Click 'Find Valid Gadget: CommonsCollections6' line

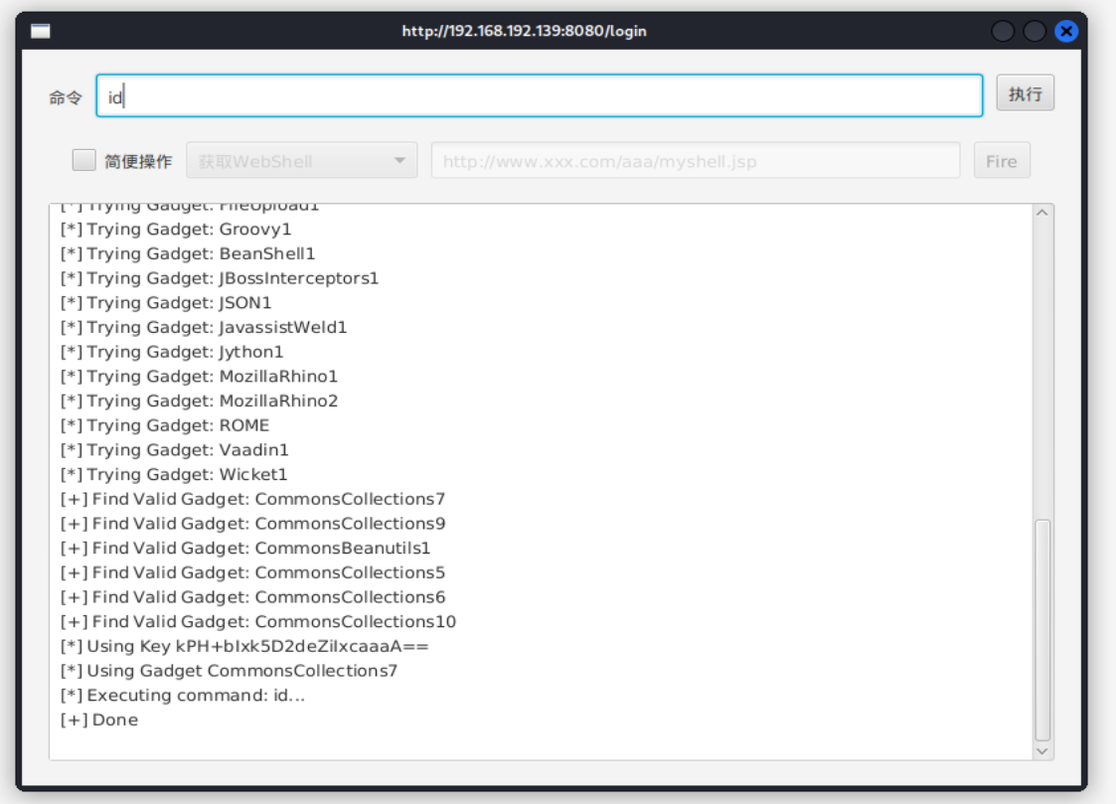coord(252,597)
